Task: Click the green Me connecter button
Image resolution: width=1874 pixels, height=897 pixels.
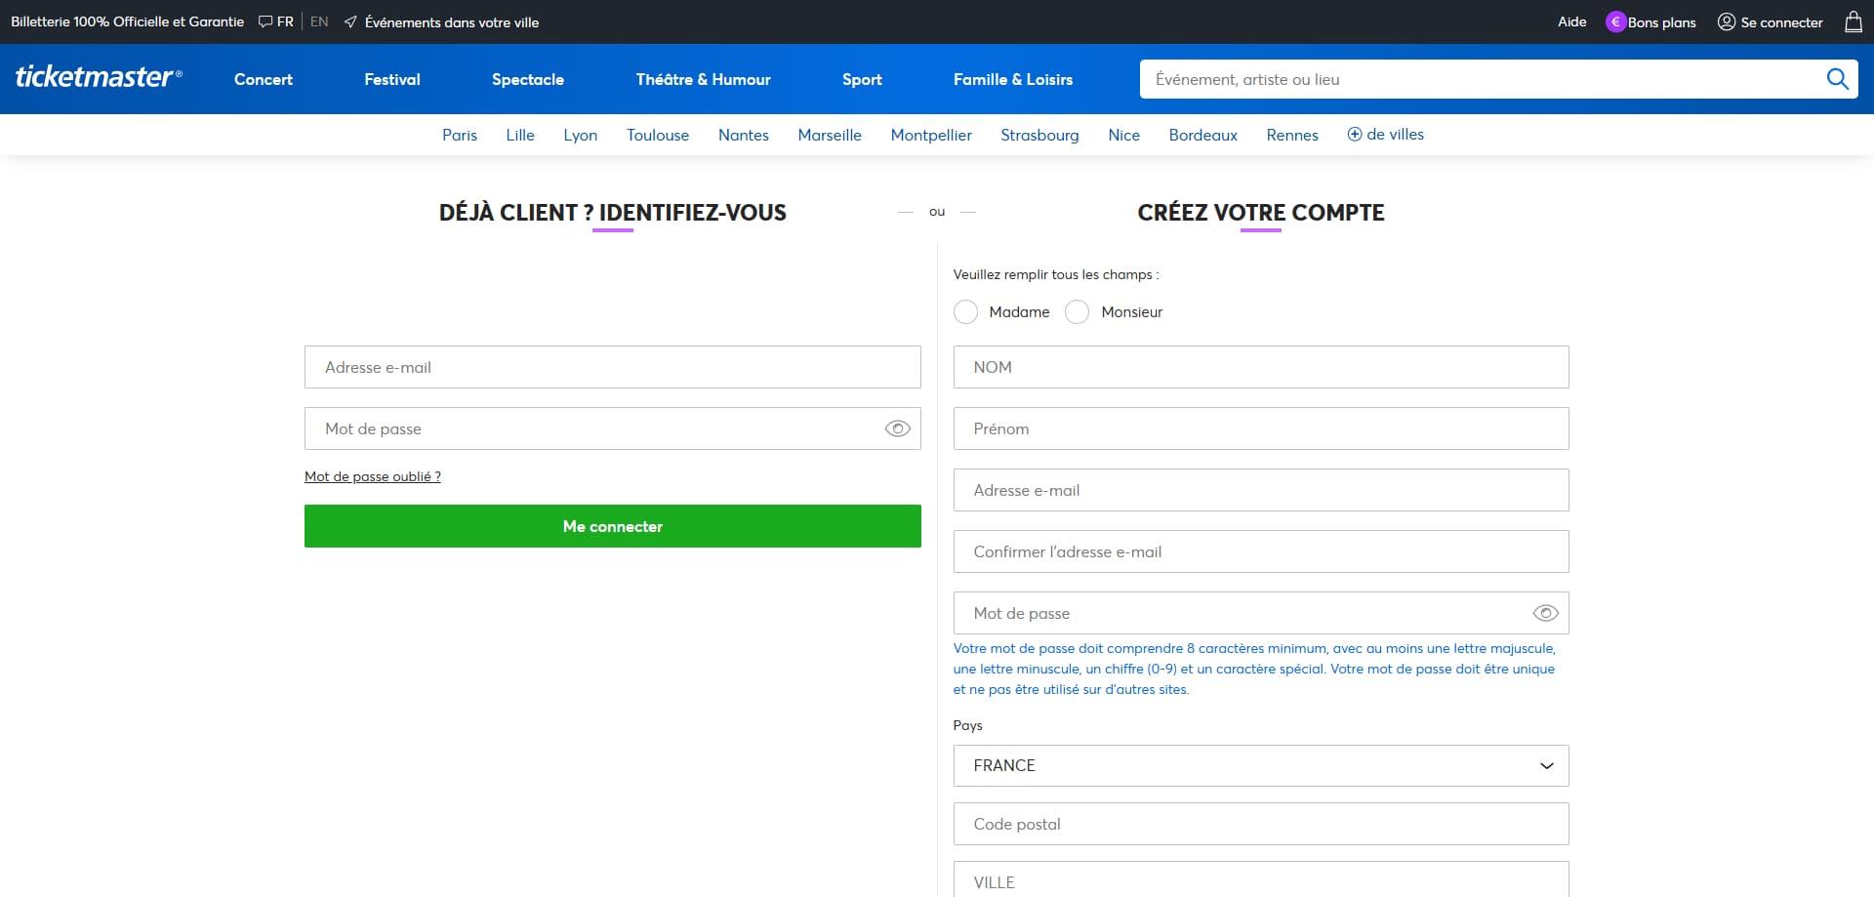Action: 613,526
